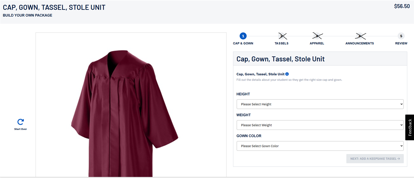
Task: Click the crossed-out Announcements step icon
Action: (x=359, y=36)
